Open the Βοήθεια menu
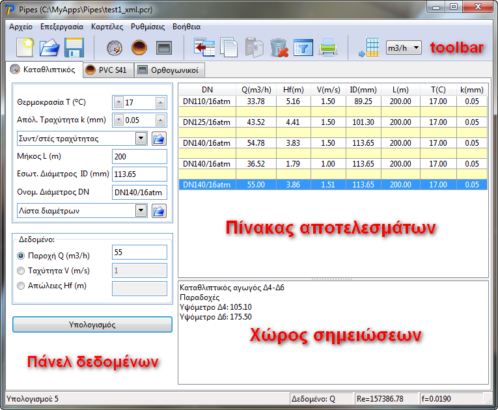The height and width of the screenshot is (410, 498). click(186, 27)
